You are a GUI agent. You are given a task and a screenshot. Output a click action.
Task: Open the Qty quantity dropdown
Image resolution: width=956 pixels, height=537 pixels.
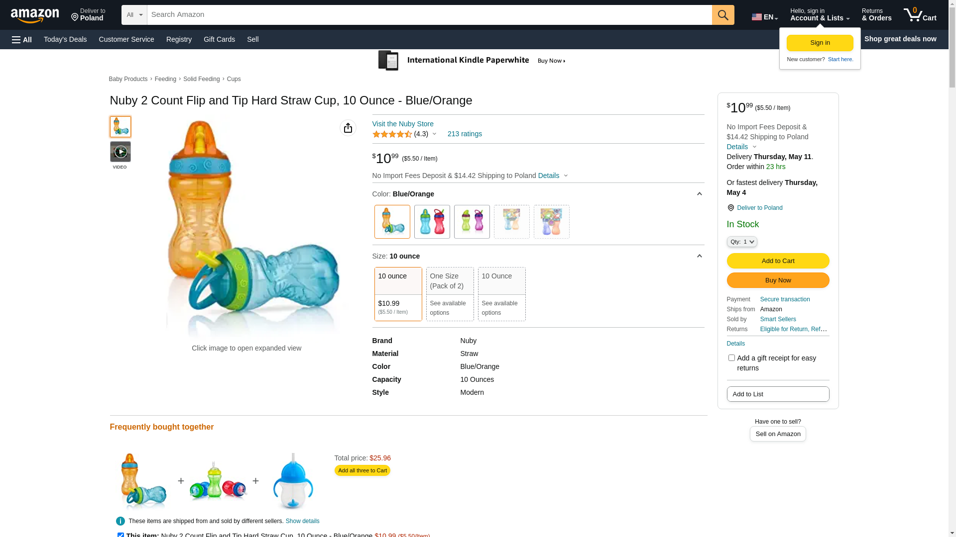[742, 242]
